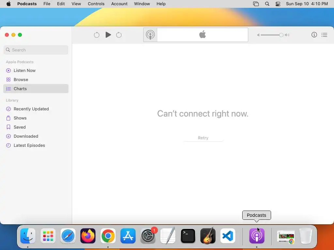Click the podcast artwork icon in player
The height and width of the screenshot is (250, 334).
[x=150, y=35]
